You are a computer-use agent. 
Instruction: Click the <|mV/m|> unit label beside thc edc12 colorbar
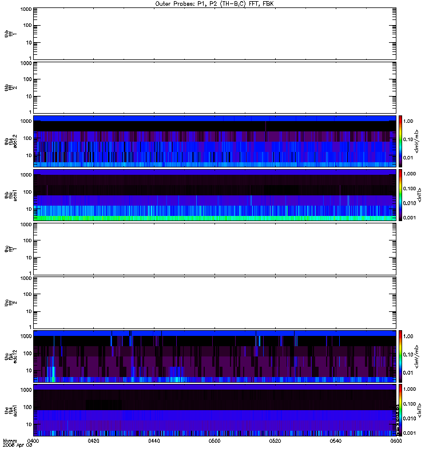[416, 356]
